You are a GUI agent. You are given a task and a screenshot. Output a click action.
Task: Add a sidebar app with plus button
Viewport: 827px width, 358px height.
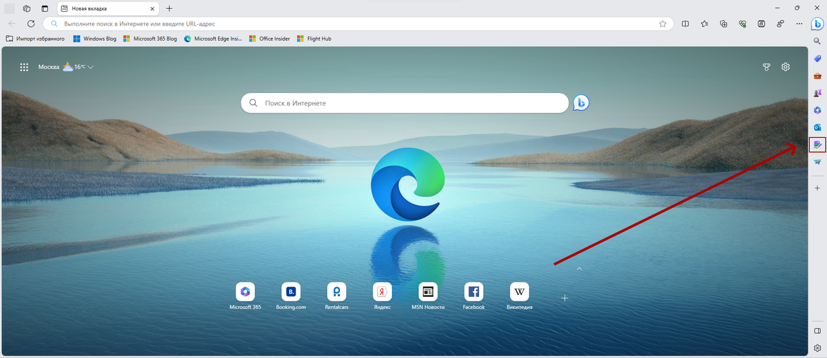coord(817,188)
